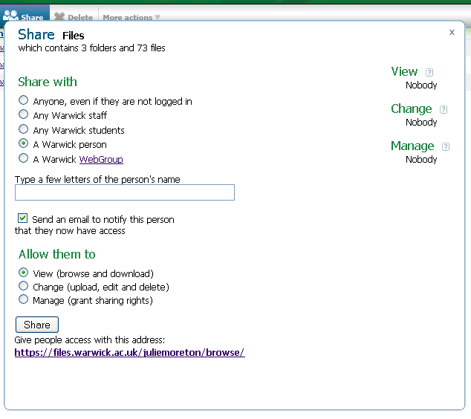Click help icon next to Change heading

444,110
